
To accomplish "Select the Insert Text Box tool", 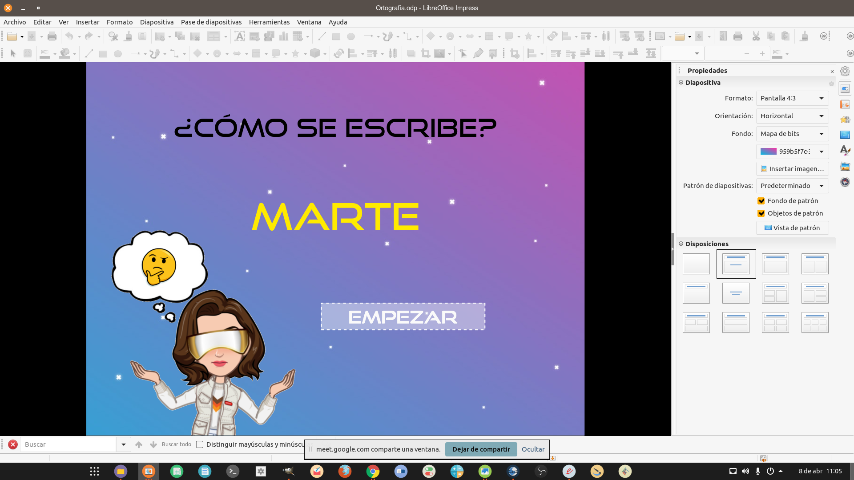I will point(239,36).
